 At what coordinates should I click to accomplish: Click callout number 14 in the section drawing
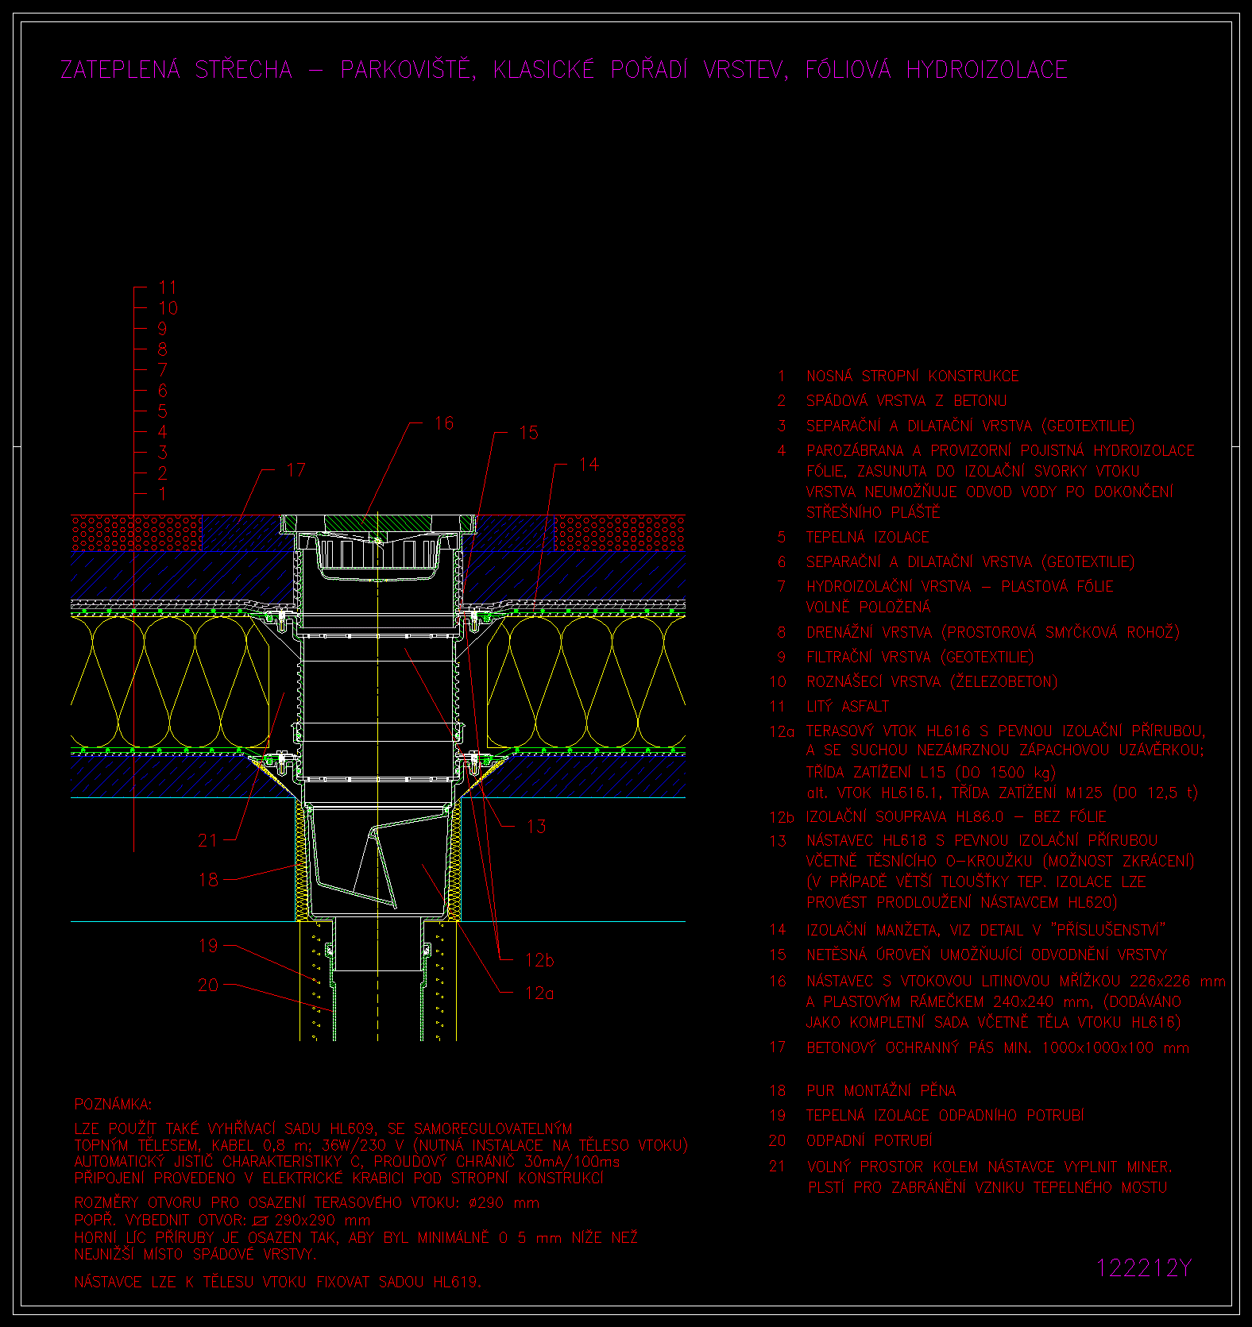point(589,465)
